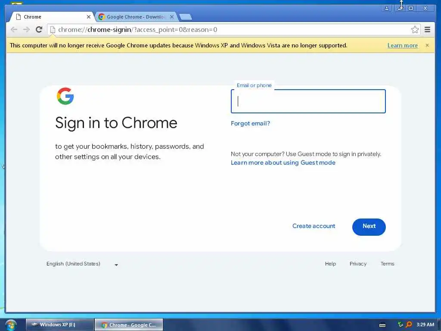Click the page icon in the address bar

52,30
